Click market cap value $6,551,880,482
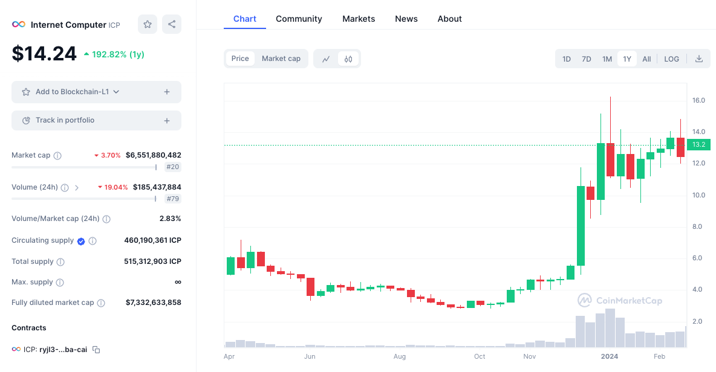The height and width of the screenshot is (372, 716). coord(154,155)
